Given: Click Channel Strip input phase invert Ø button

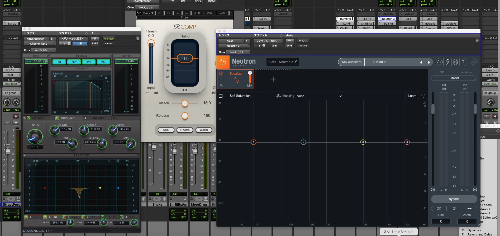Looking at the screenshot, I should point(46,62).
